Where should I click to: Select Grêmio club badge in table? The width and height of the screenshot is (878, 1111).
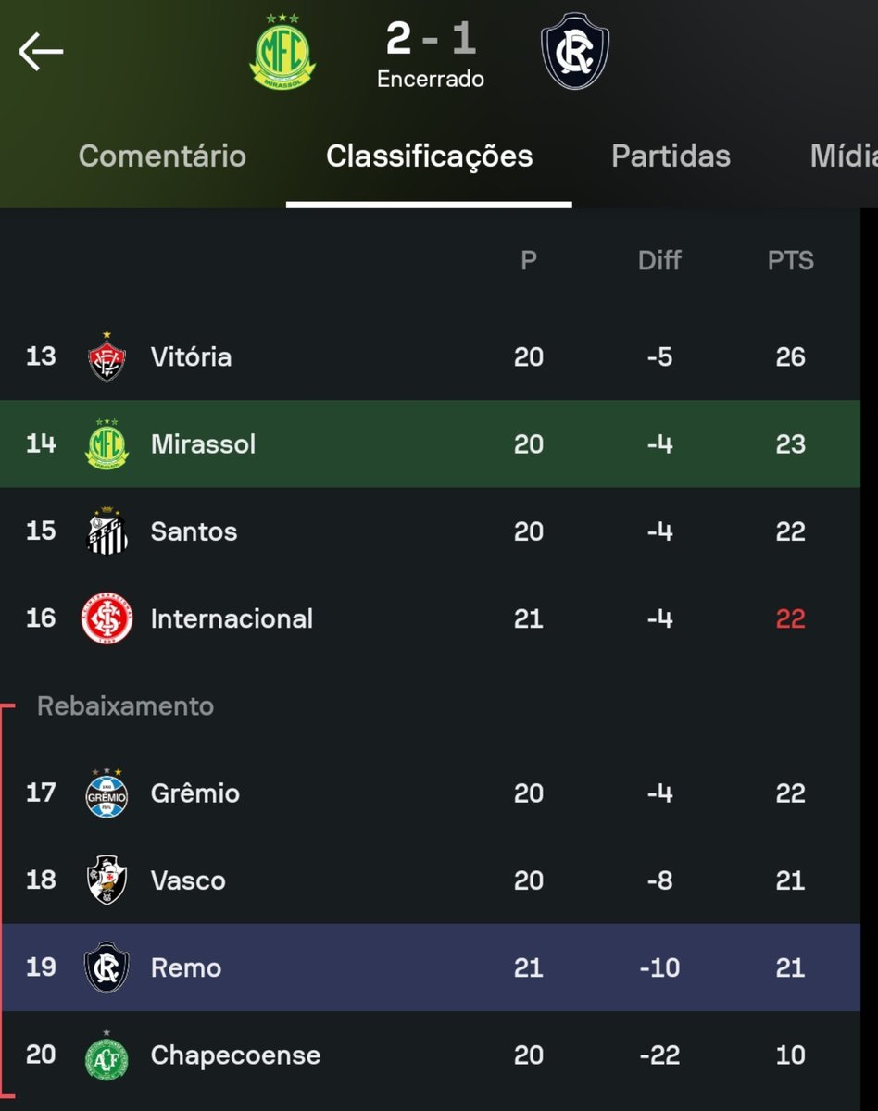click(x=107, y=793)
